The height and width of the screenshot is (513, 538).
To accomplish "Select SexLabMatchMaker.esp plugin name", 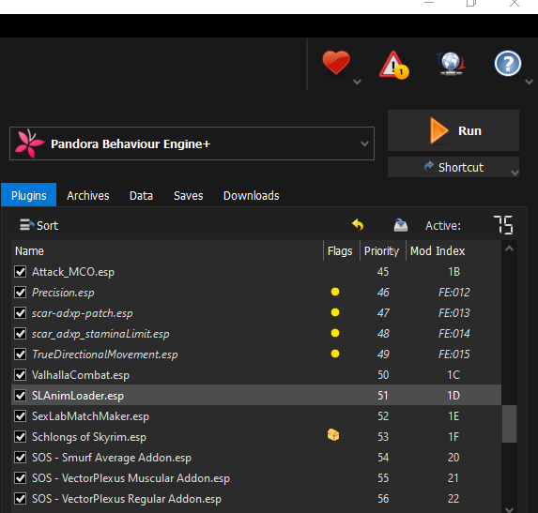I will (x=90, y=416).
